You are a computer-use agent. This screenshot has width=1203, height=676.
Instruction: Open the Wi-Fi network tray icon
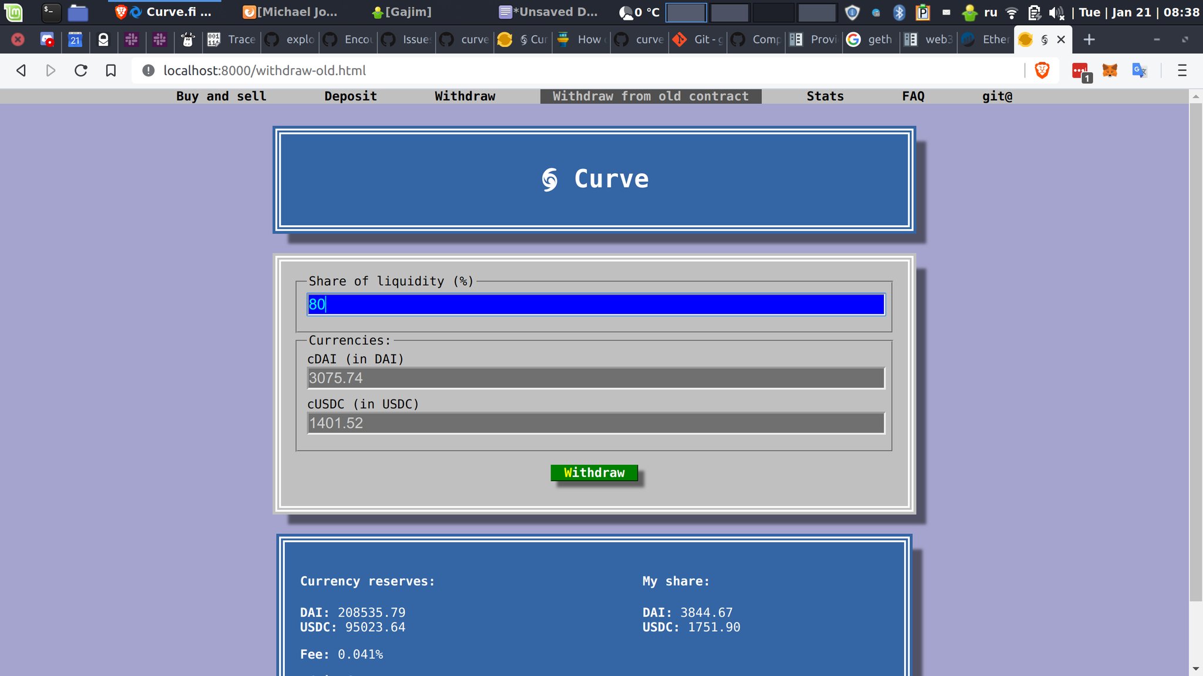pyautogui.click(x=1012, y=12)
